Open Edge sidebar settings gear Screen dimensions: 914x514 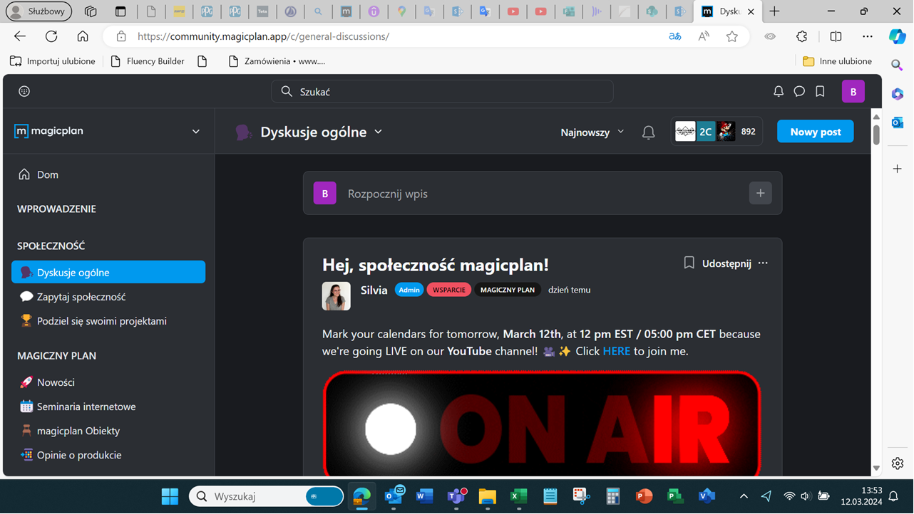pos(898,463)
